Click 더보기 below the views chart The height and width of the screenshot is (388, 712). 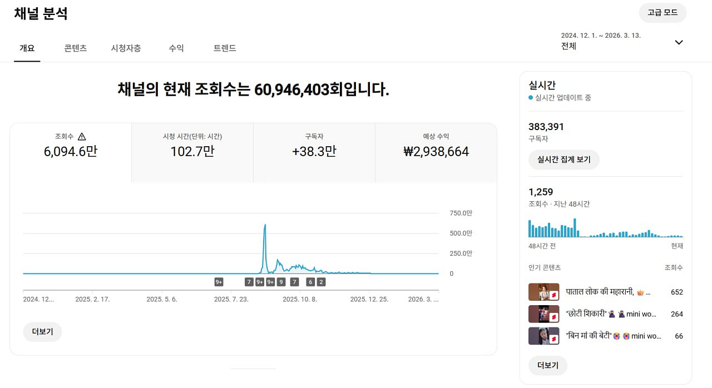tap(42, 332)
